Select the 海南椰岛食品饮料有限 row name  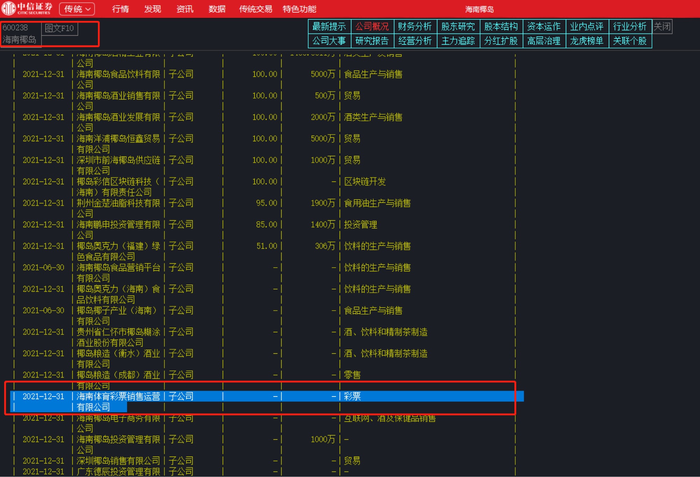[118, 74]
